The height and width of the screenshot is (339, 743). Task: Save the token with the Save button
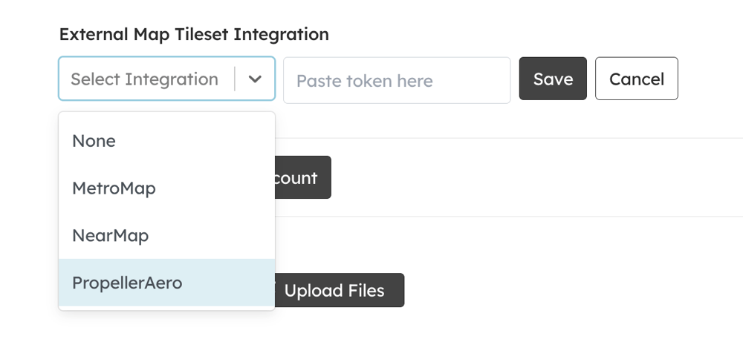tap(553, 79)
